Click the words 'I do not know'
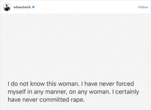The image size is (151, 110). [x=20, y=83]
